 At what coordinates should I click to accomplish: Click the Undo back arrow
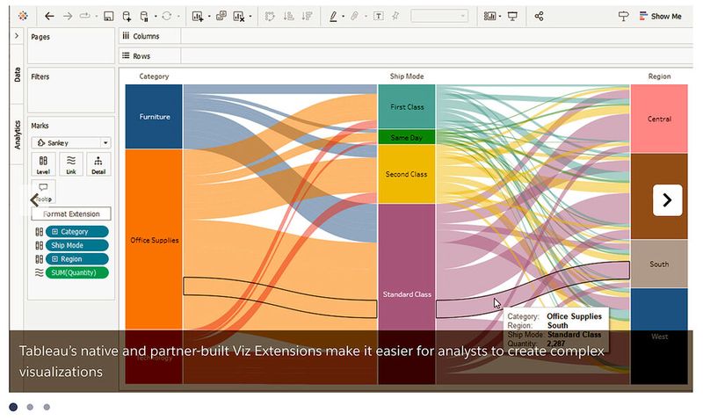49,16
